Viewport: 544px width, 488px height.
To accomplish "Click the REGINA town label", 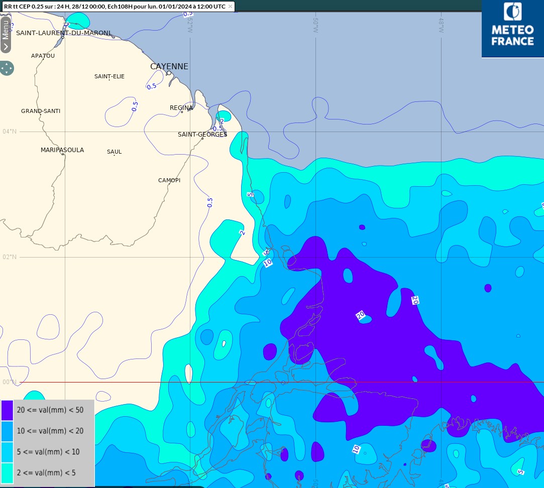I will point(181,108).
